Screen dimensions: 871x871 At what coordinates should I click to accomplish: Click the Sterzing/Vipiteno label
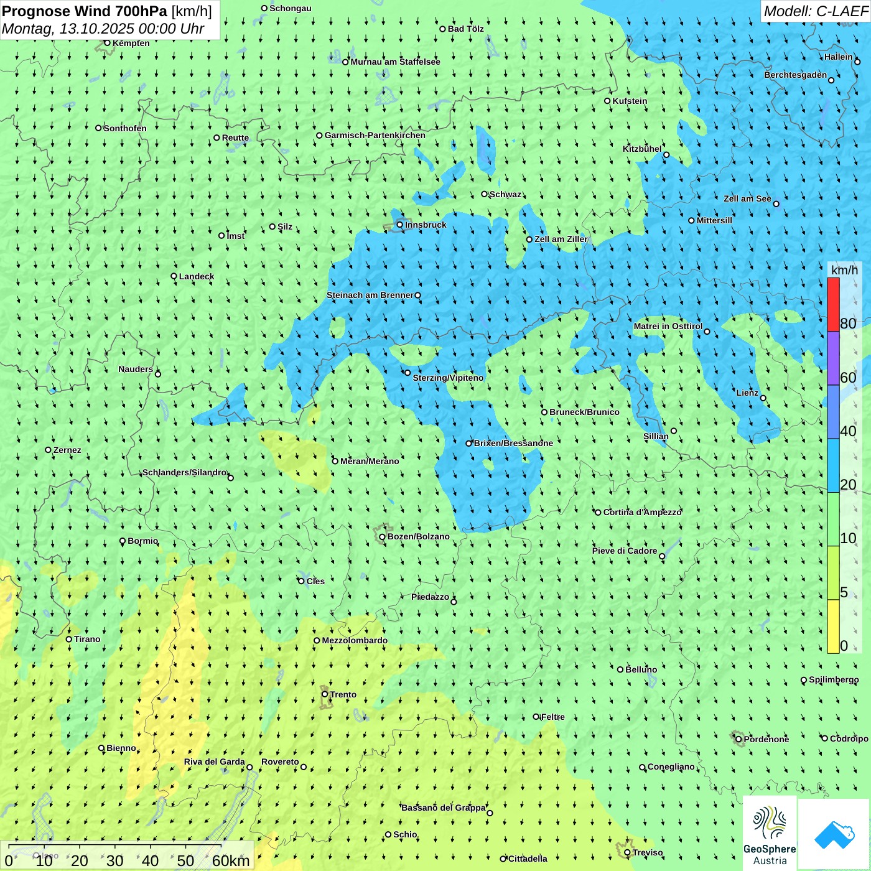click(448, 378)
